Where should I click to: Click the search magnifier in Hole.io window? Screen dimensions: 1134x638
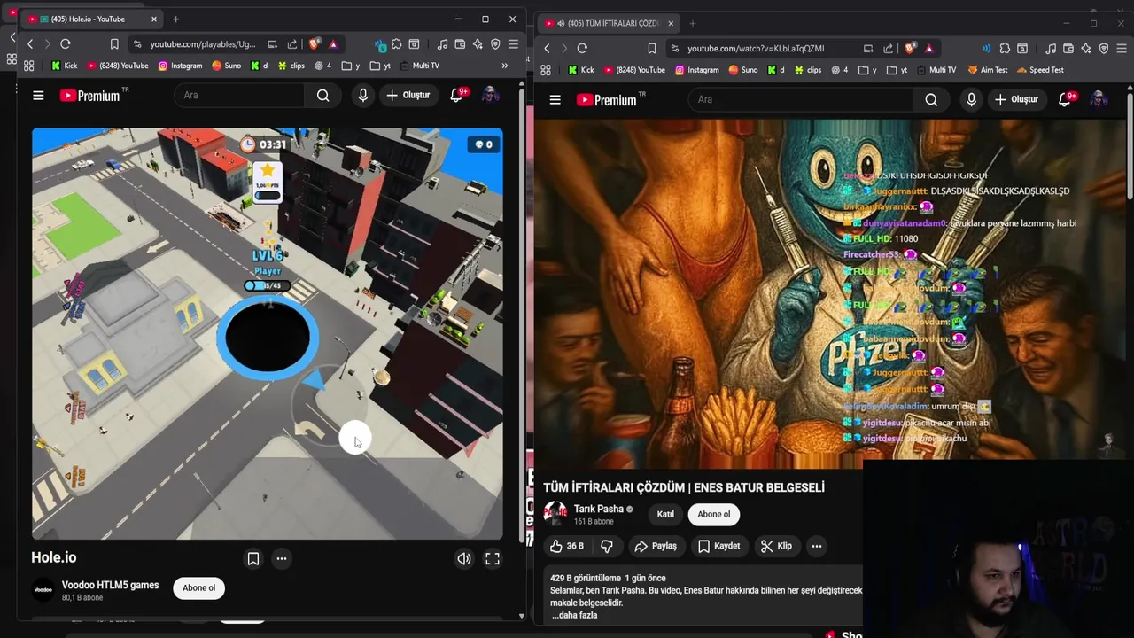323,95
